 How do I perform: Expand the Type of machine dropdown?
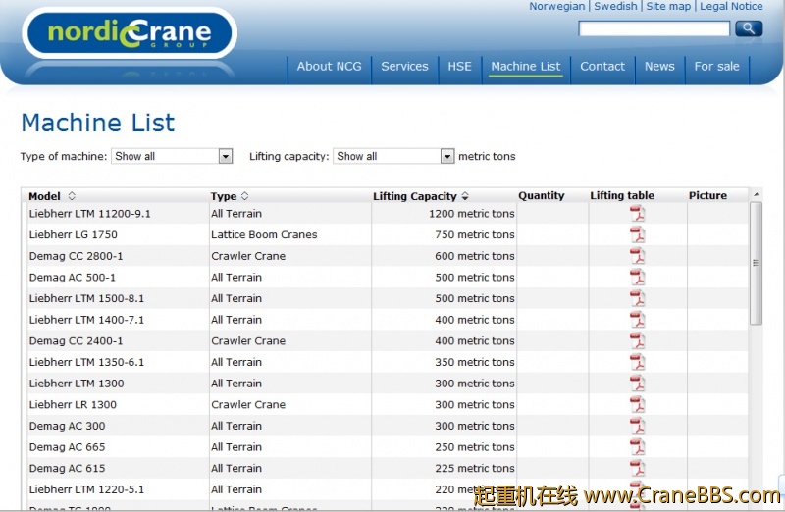pyautogui.click(x=226, y=156)
